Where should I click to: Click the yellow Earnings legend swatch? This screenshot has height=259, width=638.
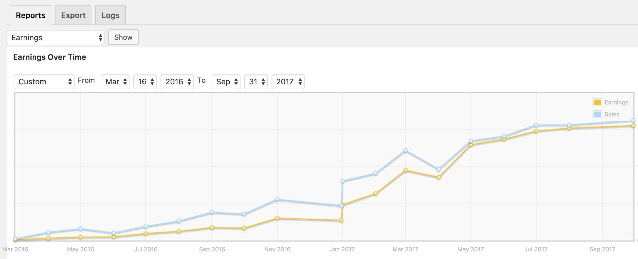point(597,102)
